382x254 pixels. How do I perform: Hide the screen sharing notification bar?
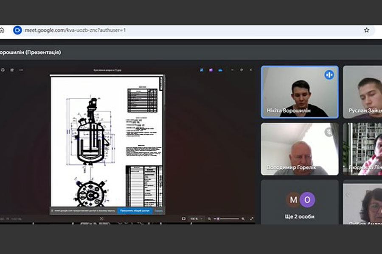(x=159, y=211)
